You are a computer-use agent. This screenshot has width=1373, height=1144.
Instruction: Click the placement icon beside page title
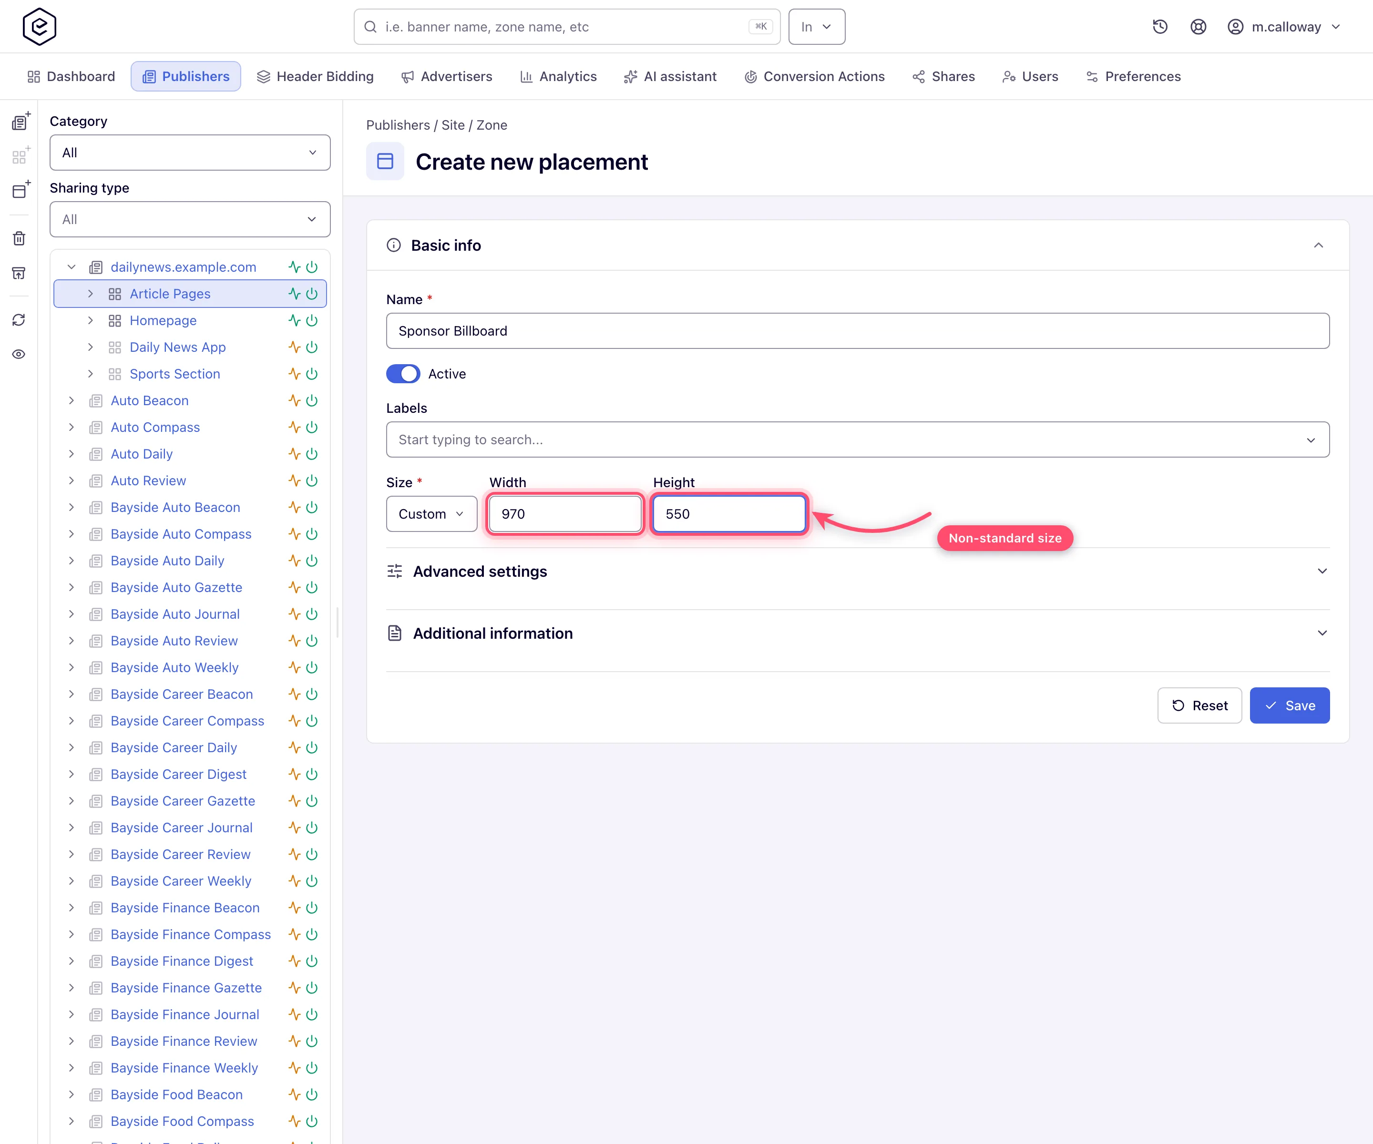coord(385,162)
